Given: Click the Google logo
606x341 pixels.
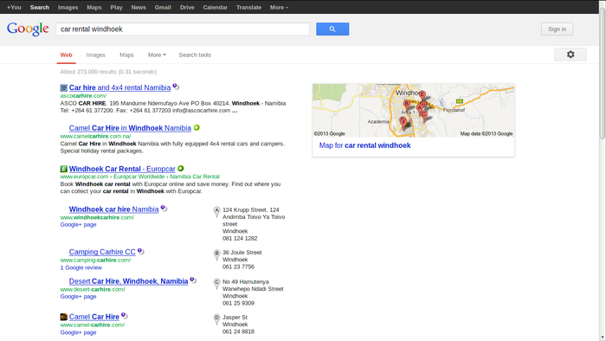Looking at the screenshot, I should tap(28, 29).
